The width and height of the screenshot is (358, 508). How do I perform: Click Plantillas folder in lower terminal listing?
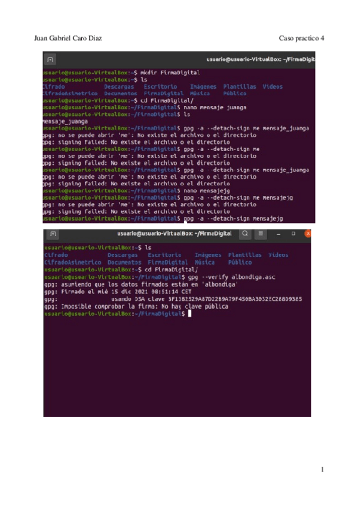tap(244, 255)
